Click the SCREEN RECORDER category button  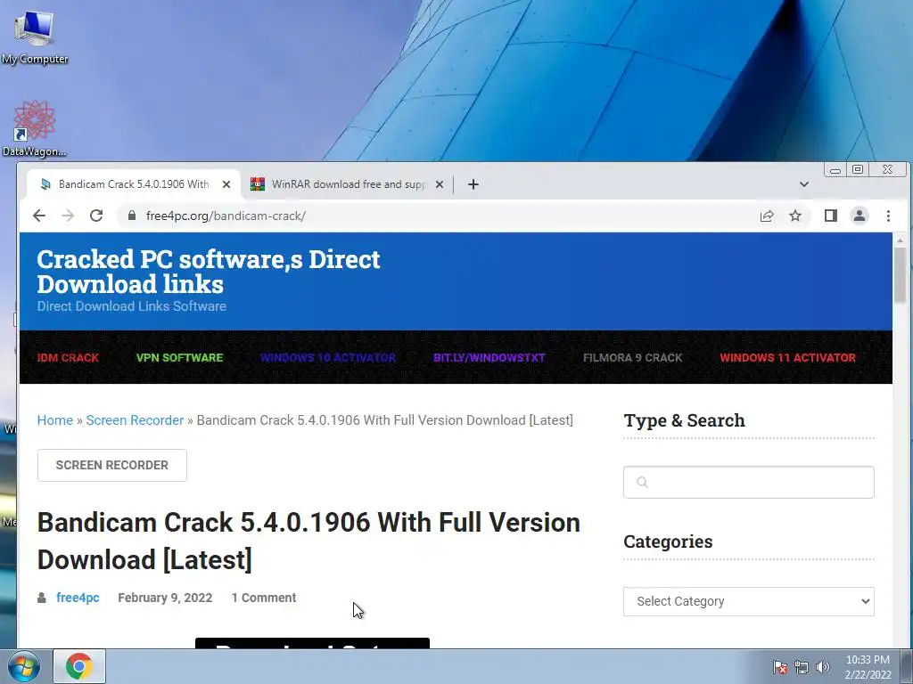click(112, 465)
